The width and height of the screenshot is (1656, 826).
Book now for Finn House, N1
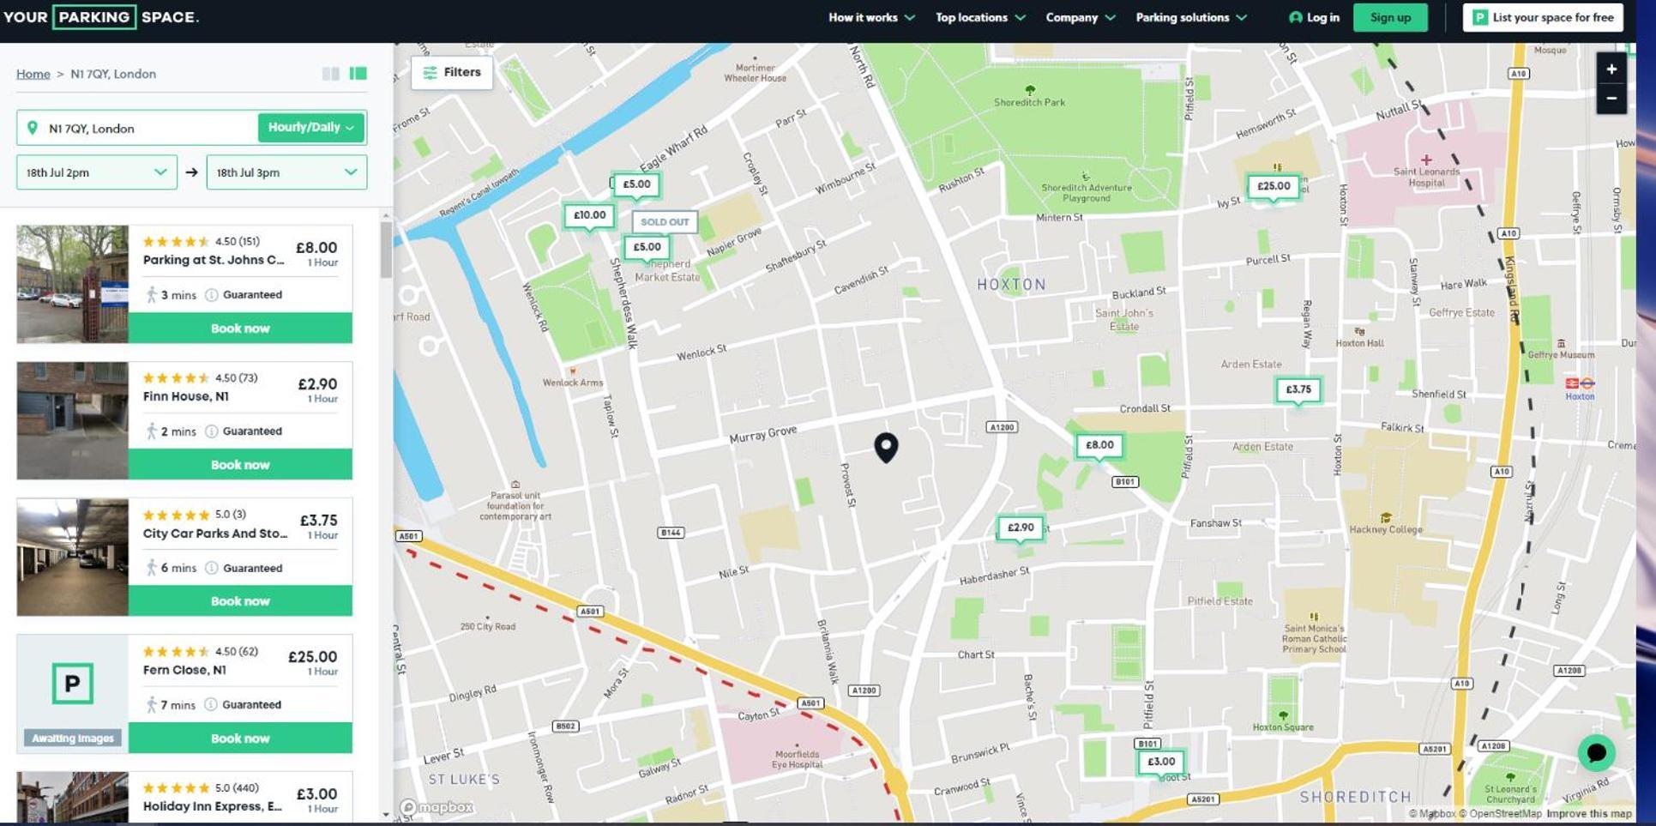240,465
